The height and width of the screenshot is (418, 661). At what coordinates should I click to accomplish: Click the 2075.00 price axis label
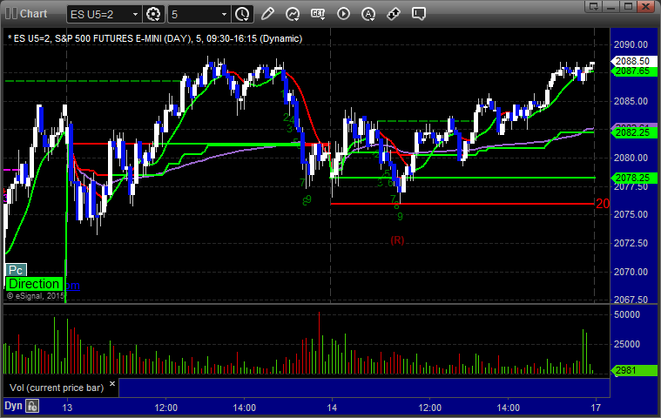(x=631, y=214)
